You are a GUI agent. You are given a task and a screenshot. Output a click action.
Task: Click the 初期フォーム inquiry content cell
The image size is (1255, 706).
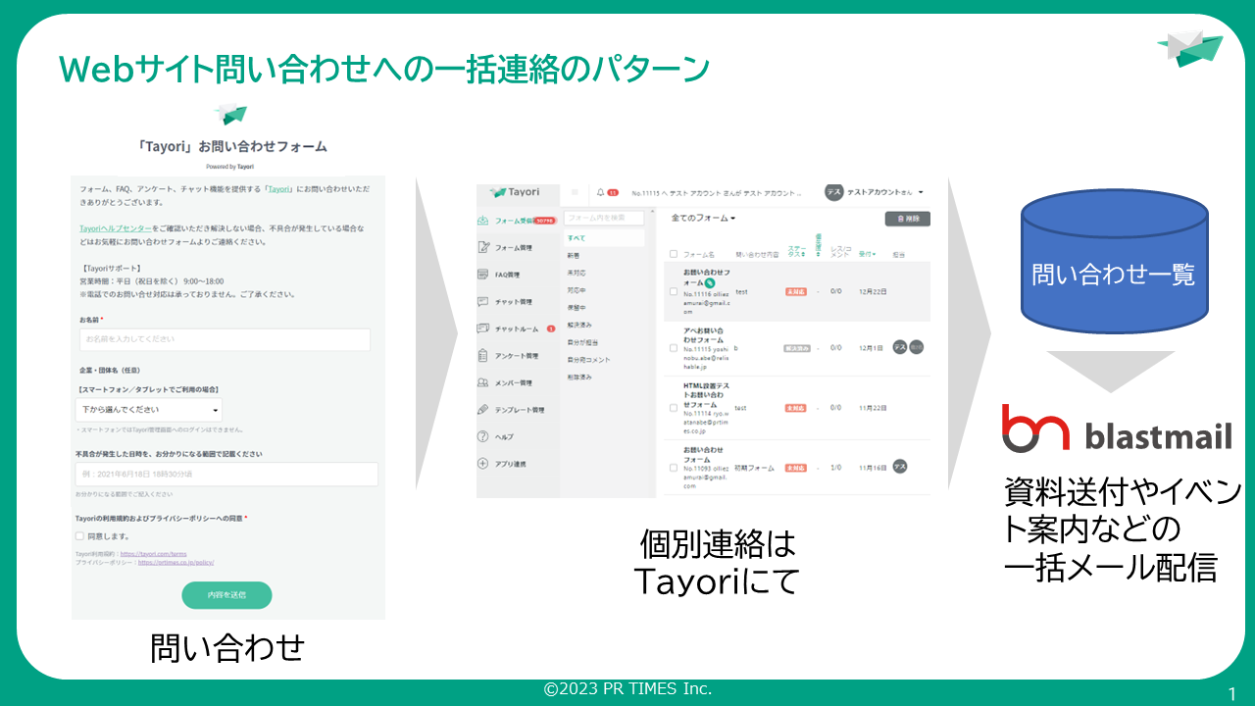pyautogui.click(x=754, y=468)
